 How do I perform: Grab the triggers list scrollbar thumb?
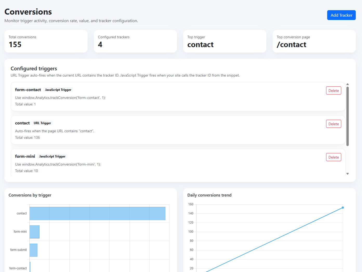pyautogui.click(x=347, y=116)
